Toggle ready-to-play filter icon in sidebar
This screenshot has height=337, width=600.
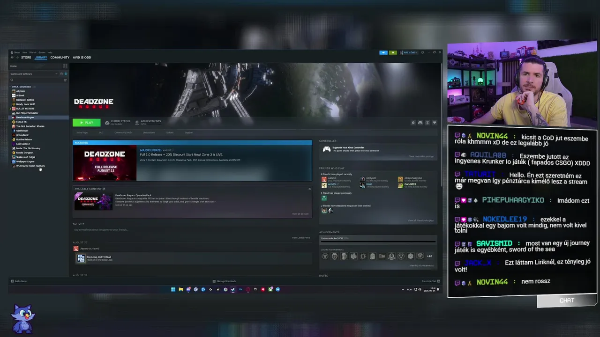point(66,74)
